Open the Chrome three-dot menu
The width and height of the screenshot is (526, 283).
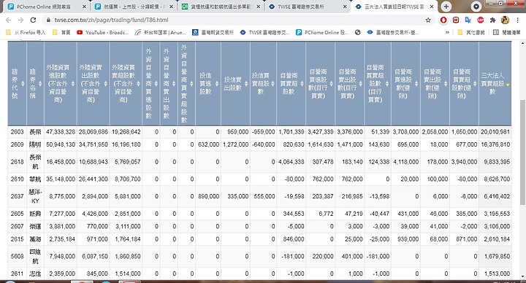pos(518,20)
